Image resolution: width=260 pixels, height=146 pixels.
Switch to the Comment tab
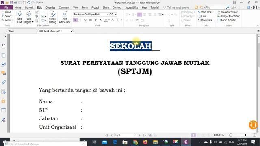tap(64, 7)
